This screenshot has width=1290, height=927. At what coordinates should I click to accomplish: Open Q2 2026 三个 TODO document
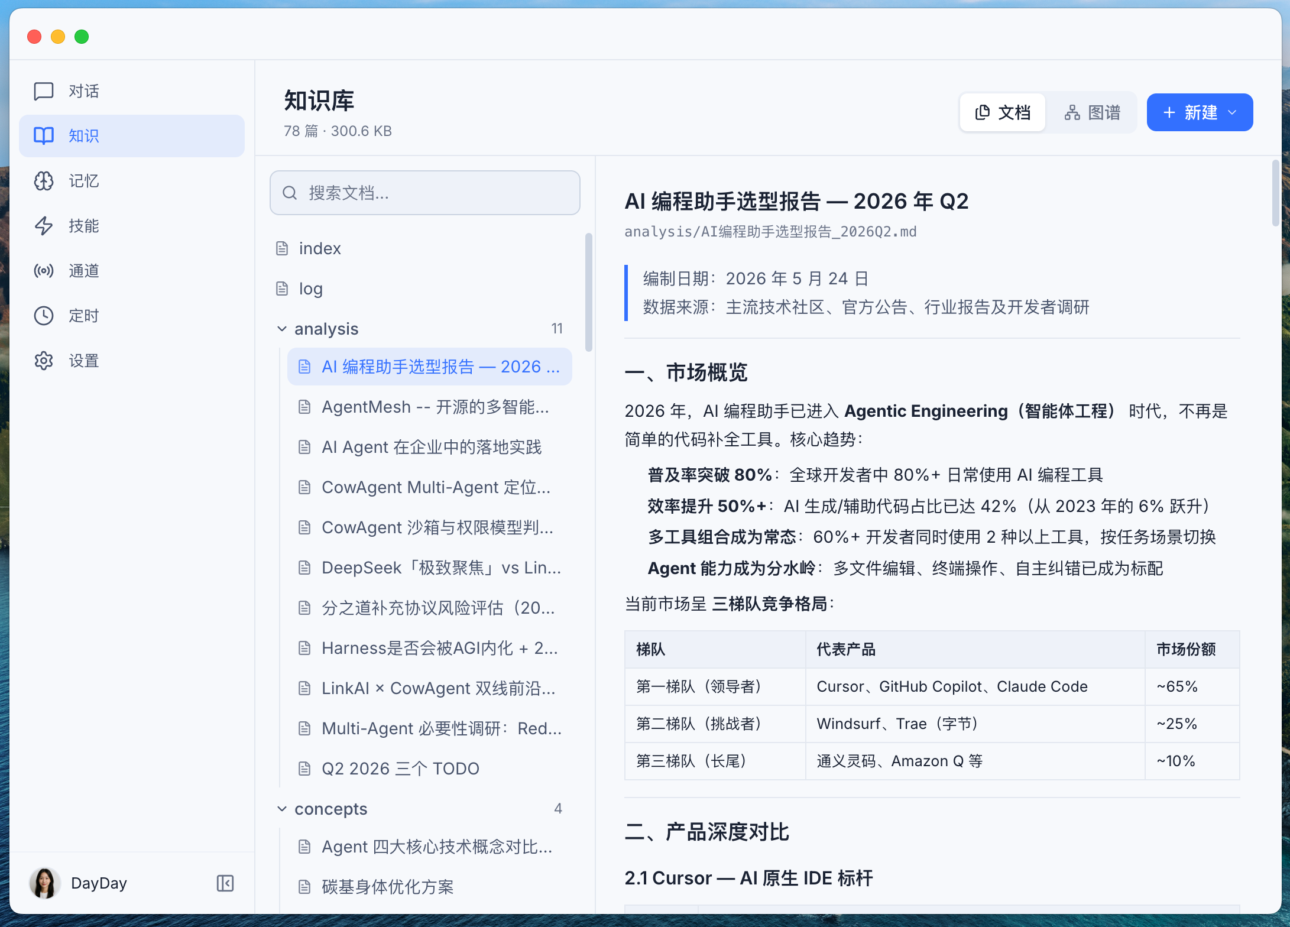click(430, 769)
